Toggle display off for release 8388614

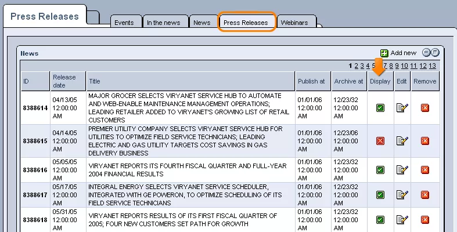click(x=380, y=107)
